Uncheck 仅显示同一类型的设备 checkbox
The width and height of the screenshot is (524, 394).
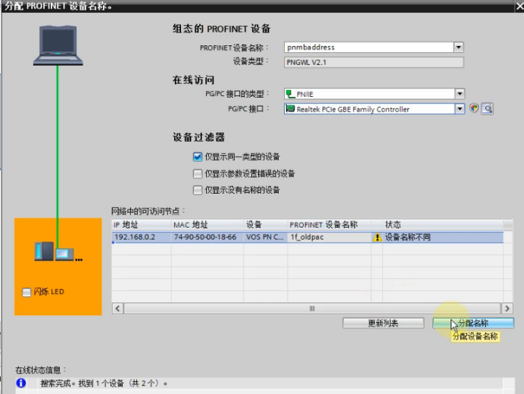pyautogui.click(x=198, y=157)
